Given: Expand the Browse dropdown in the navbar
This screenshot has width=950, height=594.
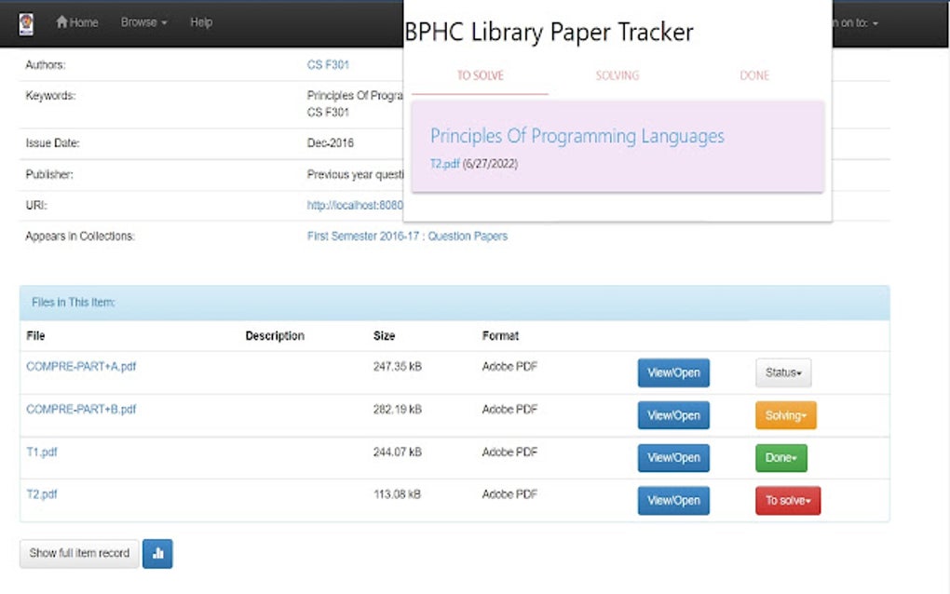Looking at the screenshot, I should [x=142, y=22].
